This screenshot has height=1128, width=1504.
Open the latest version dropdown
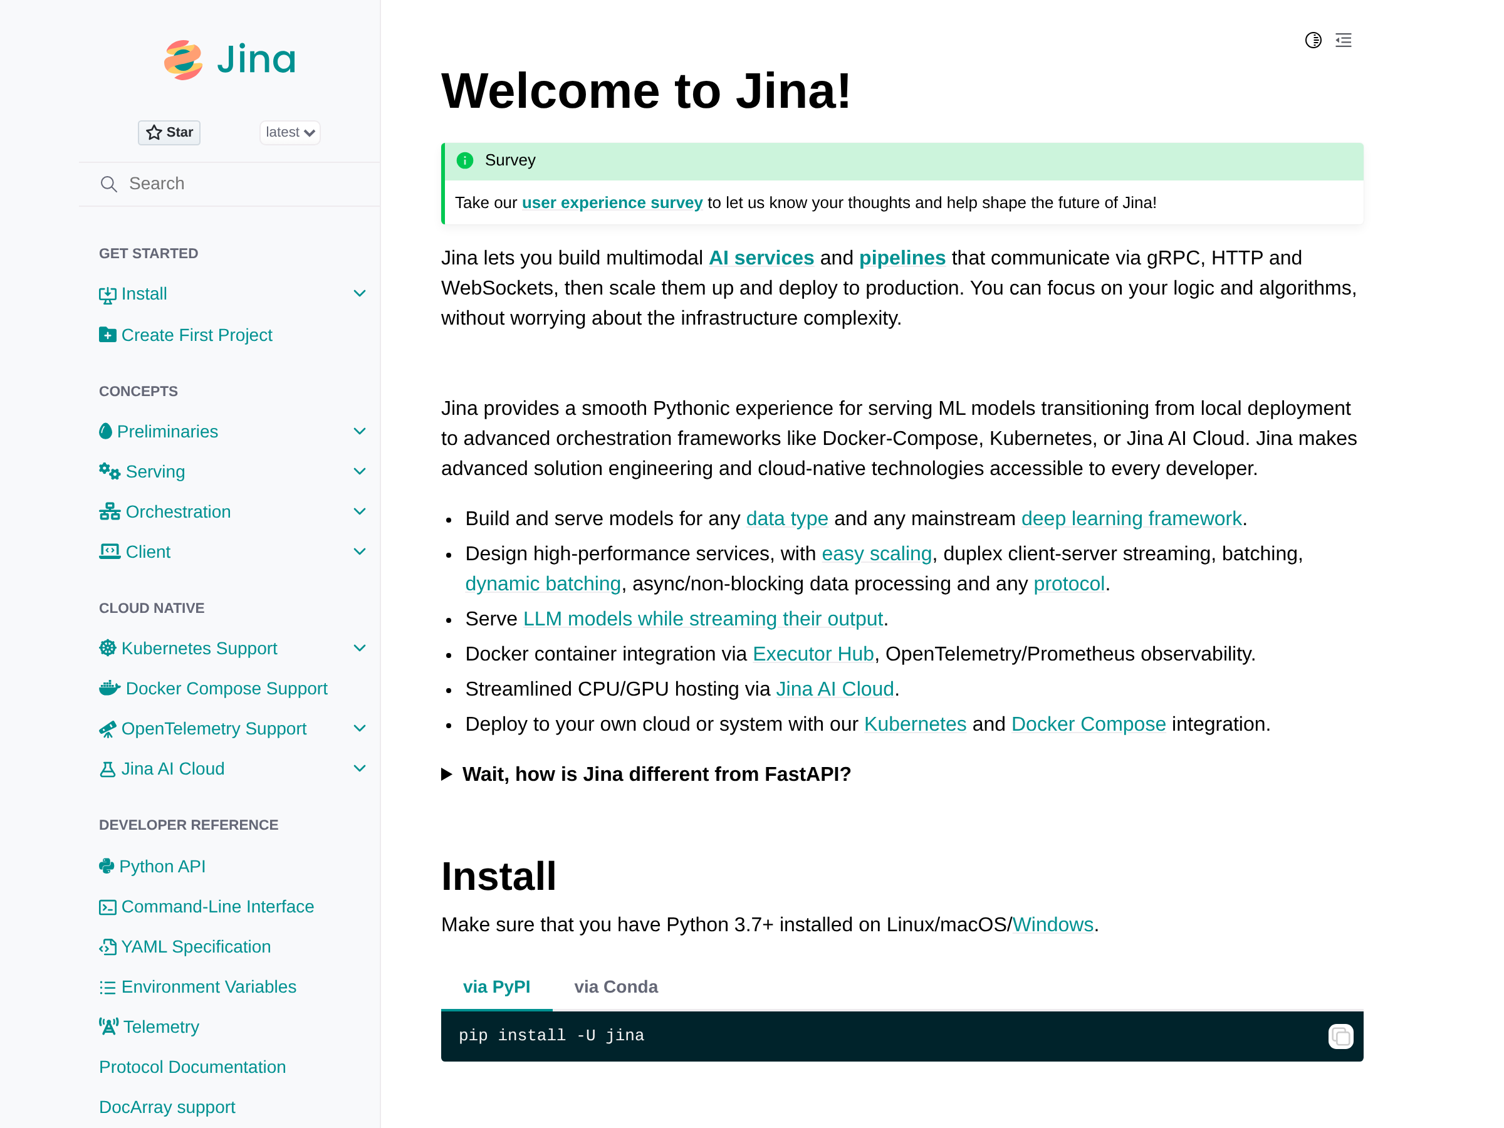point(290,132)
